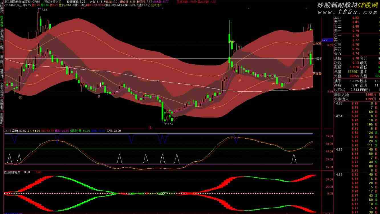
Task: Click the 卖四 6.82 order row
Action: pos(357,18)
